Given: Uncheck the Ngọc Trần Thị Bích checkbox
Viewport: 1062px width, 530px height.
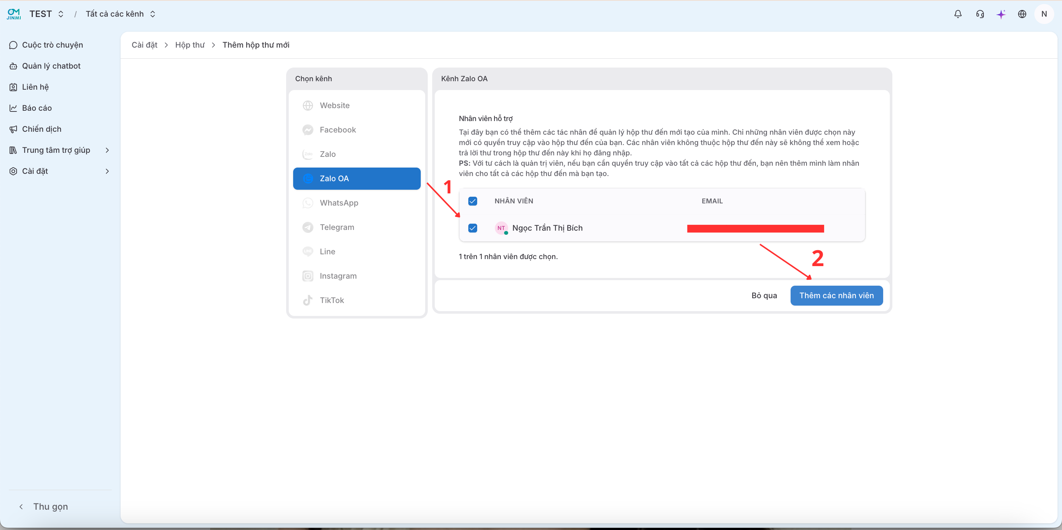Looking at the screenshot, I should pyautogui.click(x=472, y=228).
